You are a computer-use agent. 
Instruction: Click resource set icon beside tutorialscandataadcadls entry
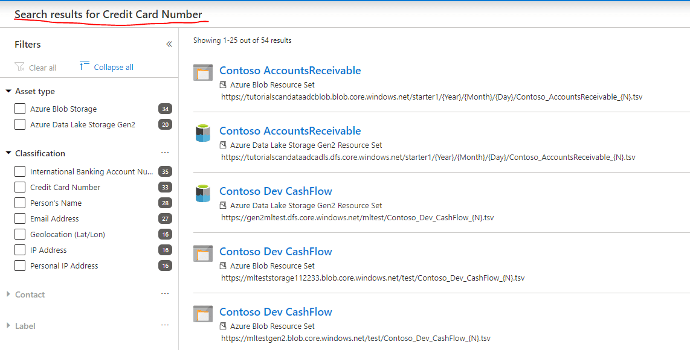[223, 145]
